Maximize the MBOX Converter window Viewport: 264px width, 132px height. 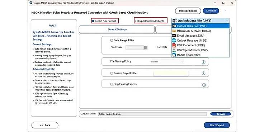223,3
